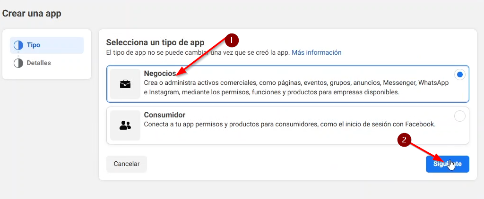Click the Siguiente button
The image size is (484, 199).
[448, 164]
